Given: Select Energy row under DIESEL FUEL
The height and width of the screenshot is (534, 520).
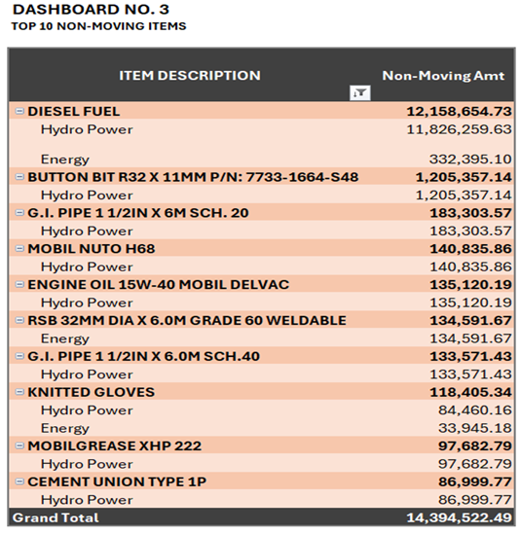Looking at the screenshot, I should tap(261, 160).
